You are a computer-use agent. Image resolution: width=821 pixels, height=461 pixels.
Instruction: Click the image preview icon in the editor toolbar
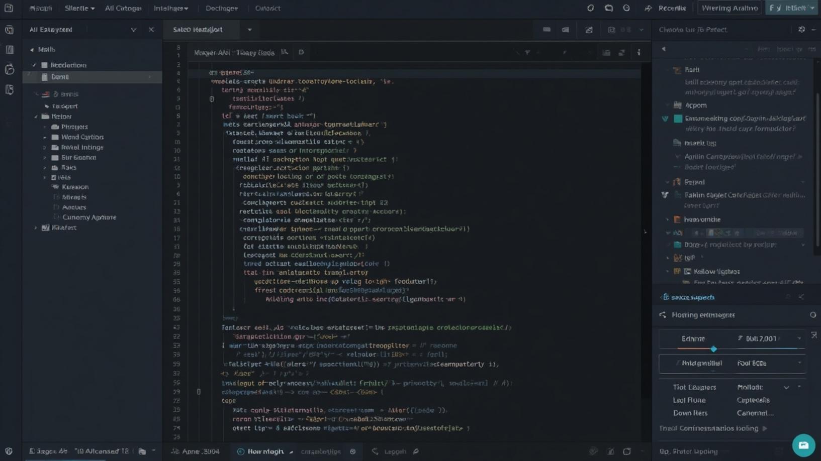589,30
